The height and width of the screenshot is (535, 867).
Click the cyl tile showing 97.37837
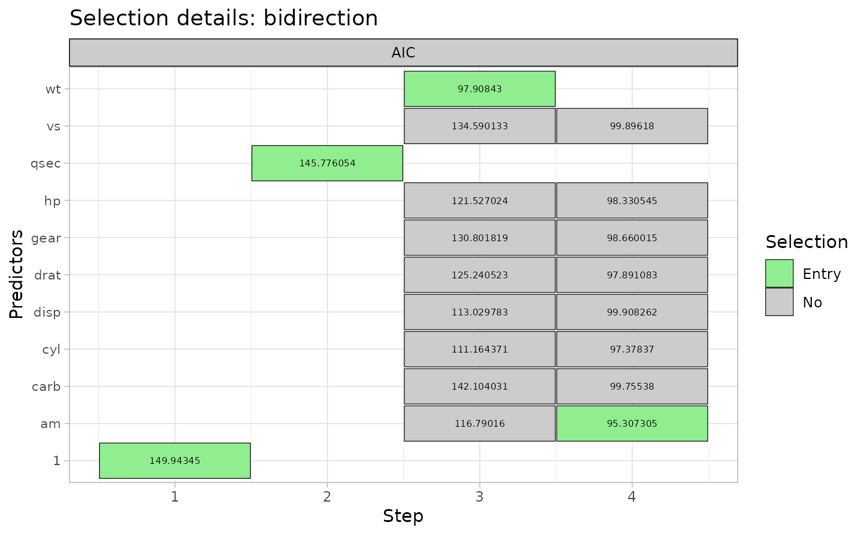click(632, 349)
